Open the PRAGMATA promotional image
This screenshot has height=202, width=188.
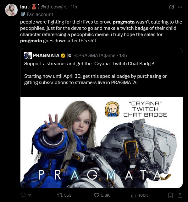point(102,142)
